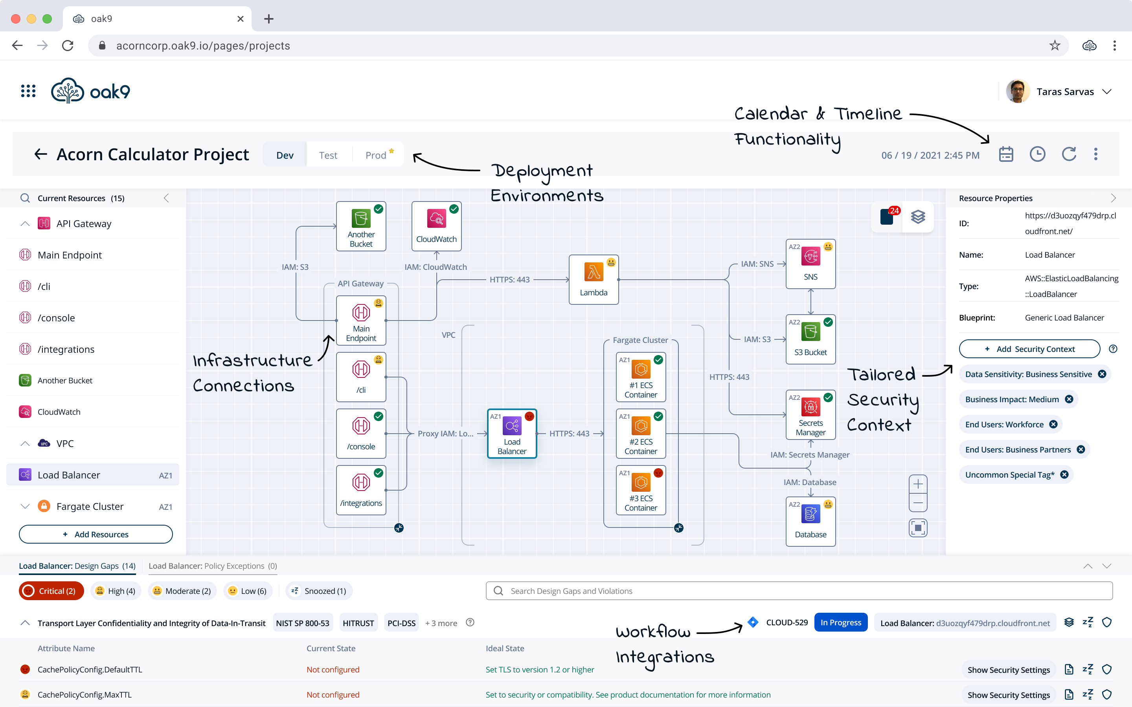
Task: Open the apps grid icon beside oak9 logo
Action: 28,91
